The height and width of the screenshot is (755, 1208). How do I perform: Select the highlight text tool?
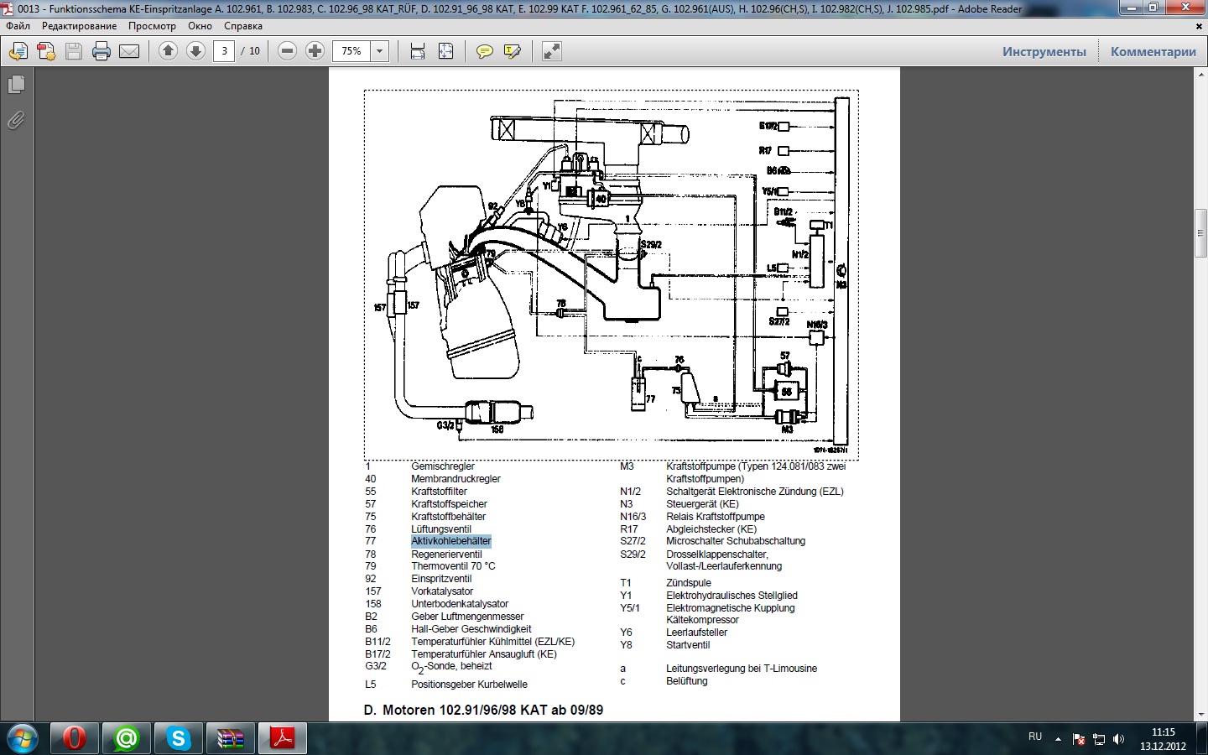[x=512, y=52]
